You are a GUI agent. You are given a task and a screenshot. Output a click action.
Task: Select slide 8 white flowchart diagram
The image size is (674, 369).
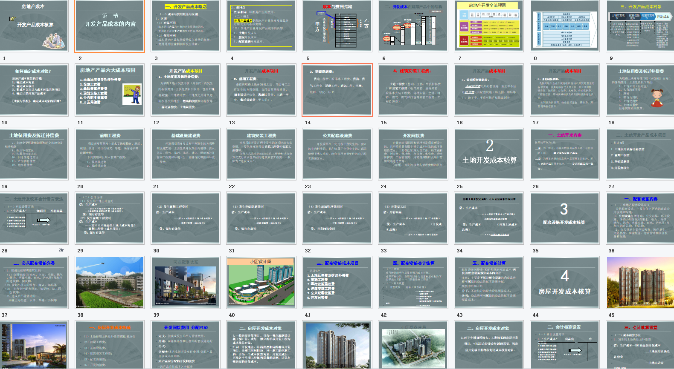[565, 26]
